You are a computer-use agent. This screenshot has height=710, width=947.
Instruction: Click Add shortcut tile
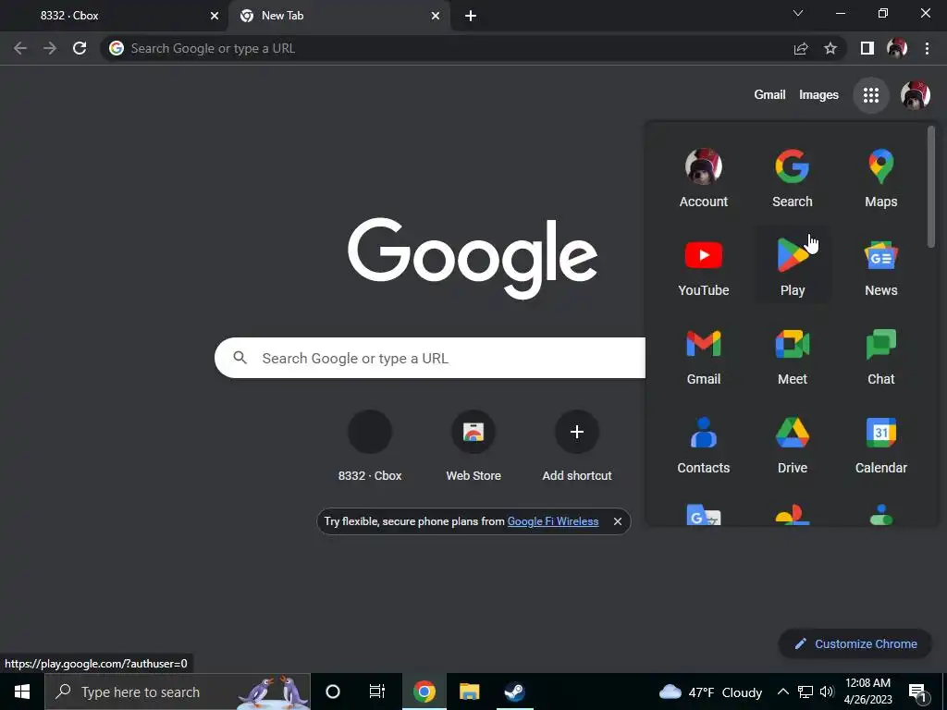point(577,446)
